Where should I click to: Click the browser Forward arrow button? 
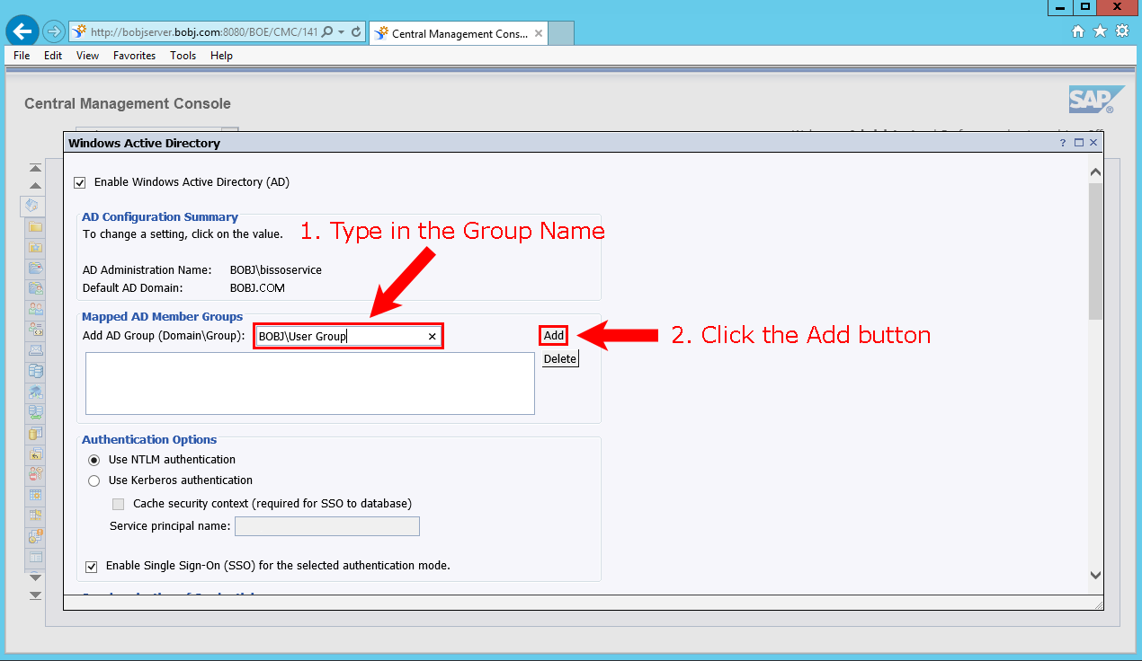(x=53, y=31)
